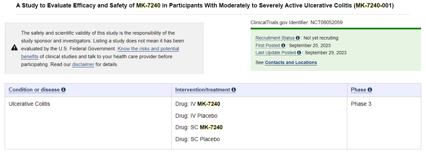Click info icon next to Intervention/treatment

[234, 90]
